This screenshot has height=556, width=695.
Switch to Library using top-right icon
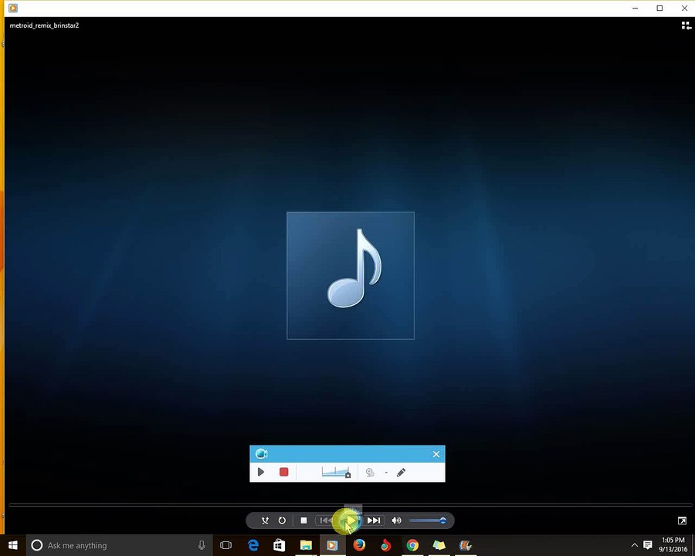point(687,25)
